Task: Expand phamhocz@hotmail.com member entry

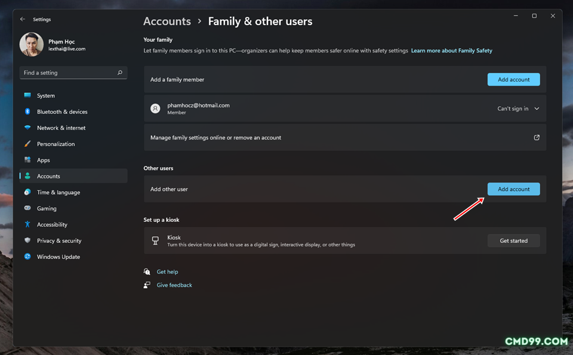Action: (345, 109)
